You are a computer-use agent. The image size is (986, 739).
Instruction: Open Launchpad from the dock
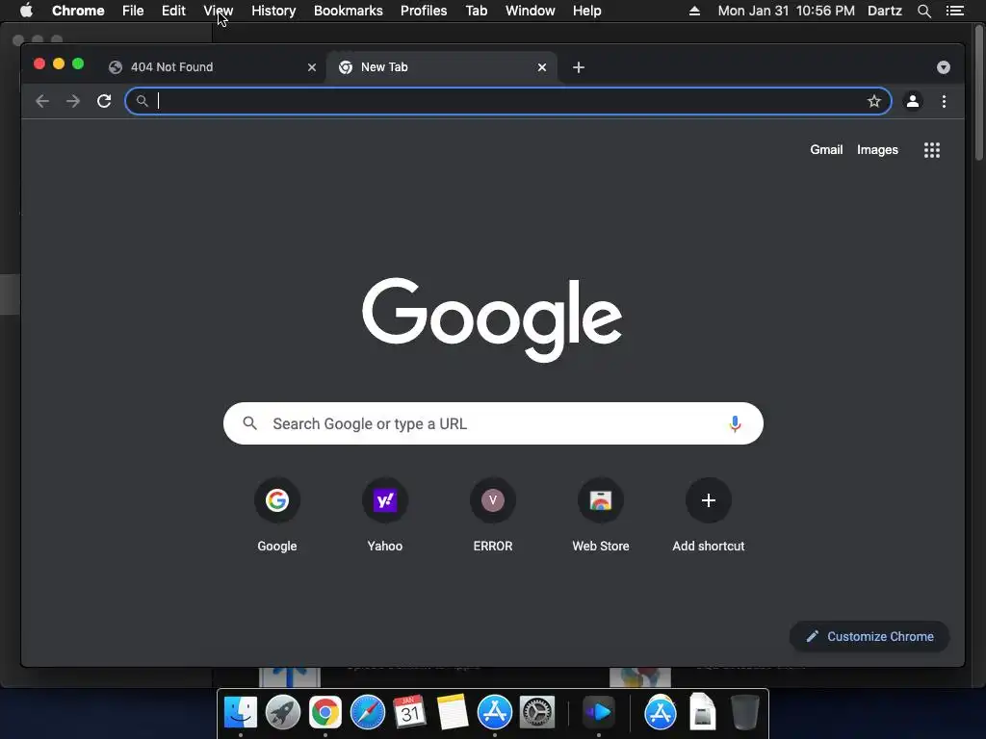(282, 712)
